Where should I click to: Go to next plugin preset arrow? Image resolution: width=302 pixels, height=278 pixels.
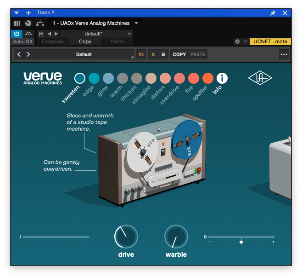28,54
